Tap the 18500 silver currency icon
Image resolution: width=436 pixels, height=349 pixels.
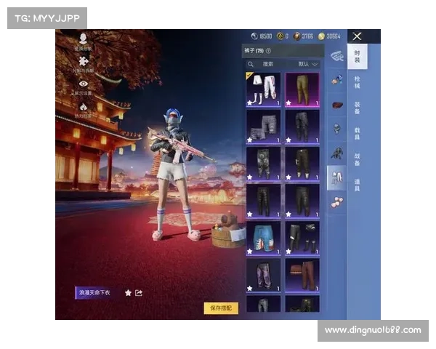(x=254, y=36)
